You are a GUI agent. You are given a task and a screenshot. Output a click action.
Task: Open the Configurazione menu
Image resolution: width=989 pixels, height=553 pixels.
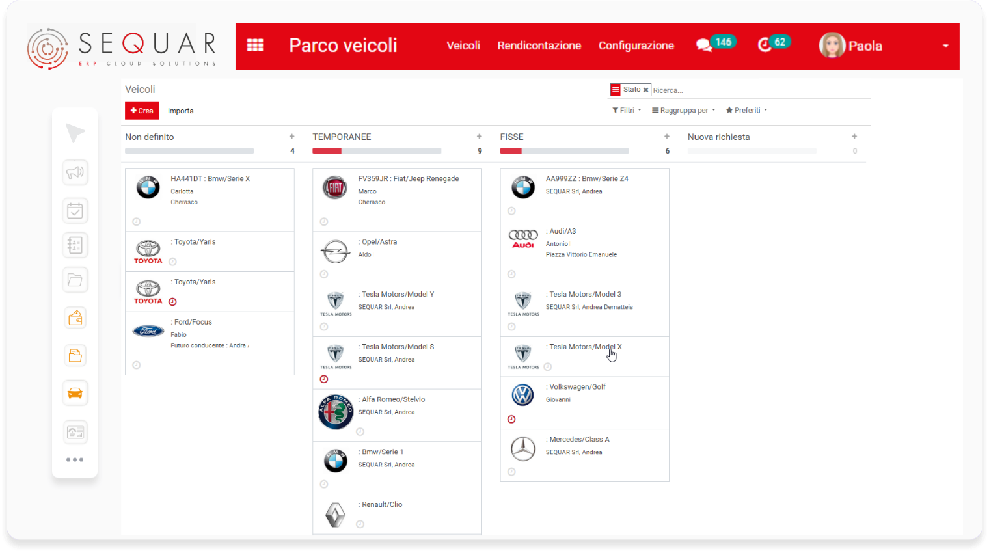pos(636,46)
